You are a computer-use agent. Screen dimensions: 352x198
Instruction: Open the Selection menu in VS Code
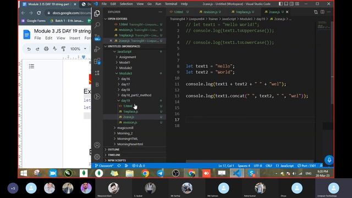[x=126, y=4]
